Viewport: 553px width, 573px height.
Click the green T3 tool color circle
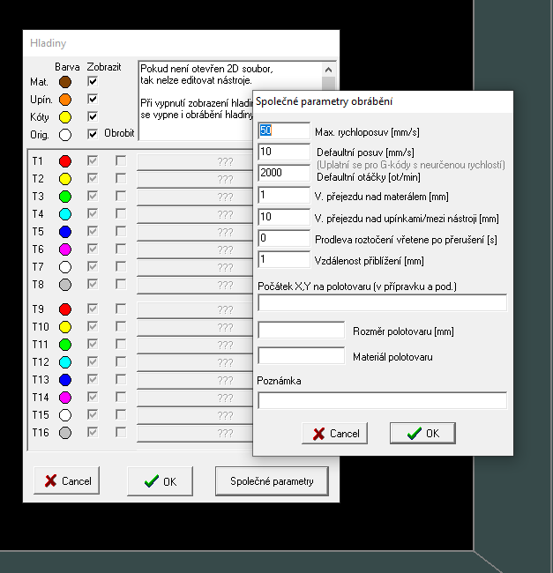click(64, 197)
